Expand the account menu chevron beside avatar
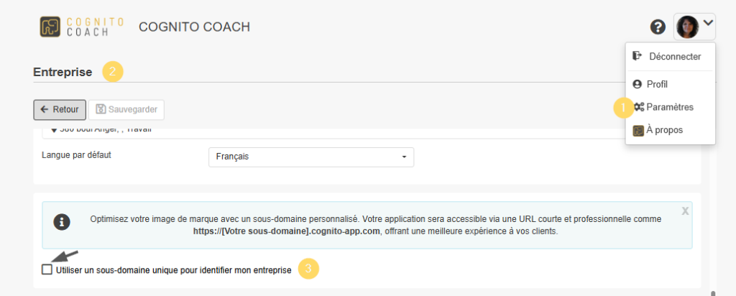 point(708,24)
